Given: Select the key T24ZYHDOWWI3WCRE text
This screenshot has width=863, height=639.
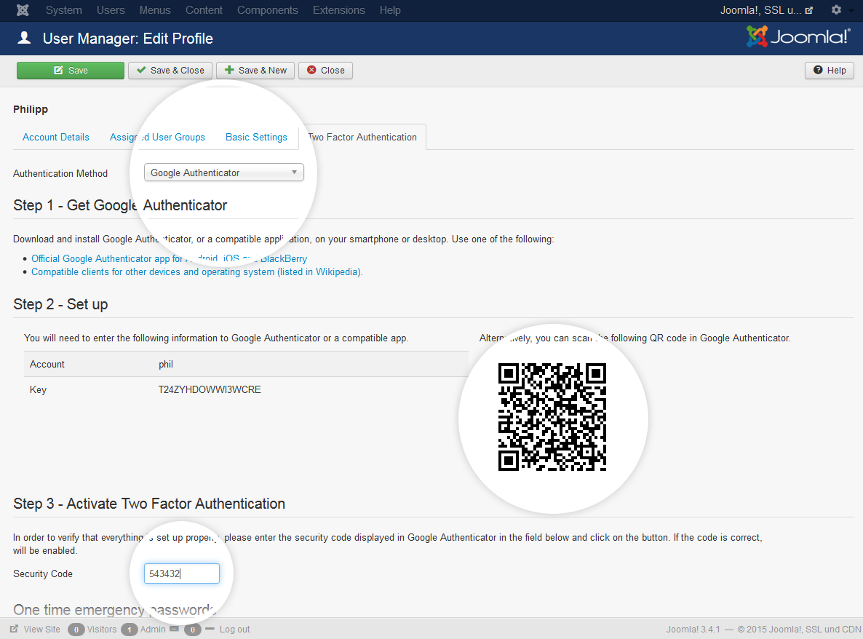Looking at the screenshot, I should [210, 389].
